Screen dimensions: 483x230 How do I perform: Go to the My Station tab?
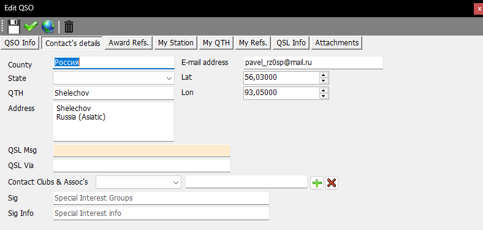pos(176,43)
